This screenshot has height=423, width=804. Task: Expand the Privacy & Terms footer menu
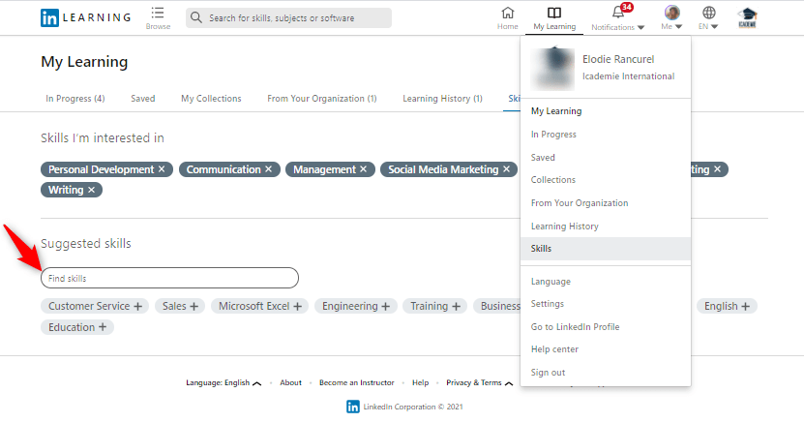[480, 382]
